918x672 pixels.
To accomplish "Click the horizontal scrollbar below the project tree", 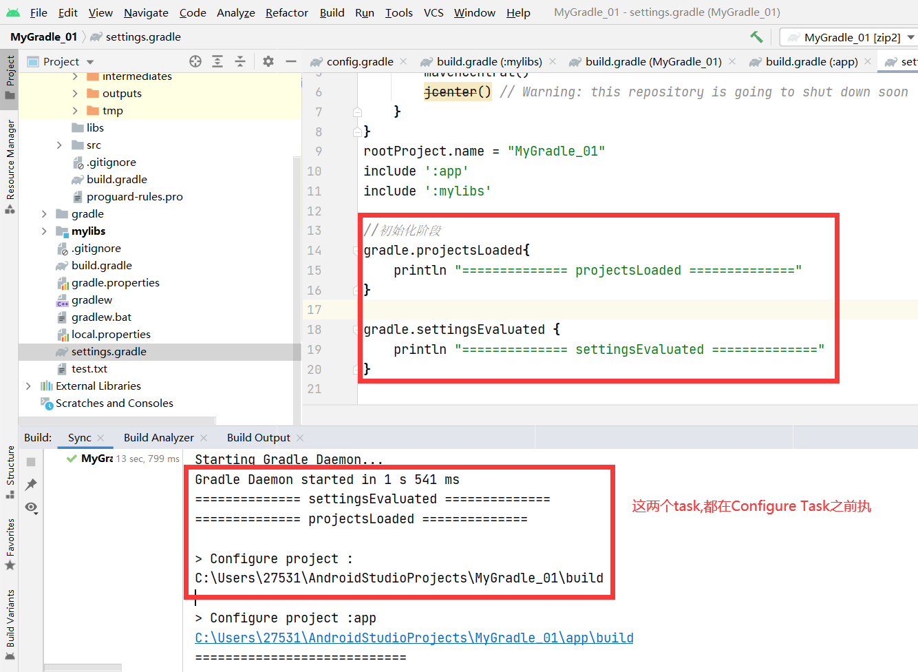I will point(117,419).
